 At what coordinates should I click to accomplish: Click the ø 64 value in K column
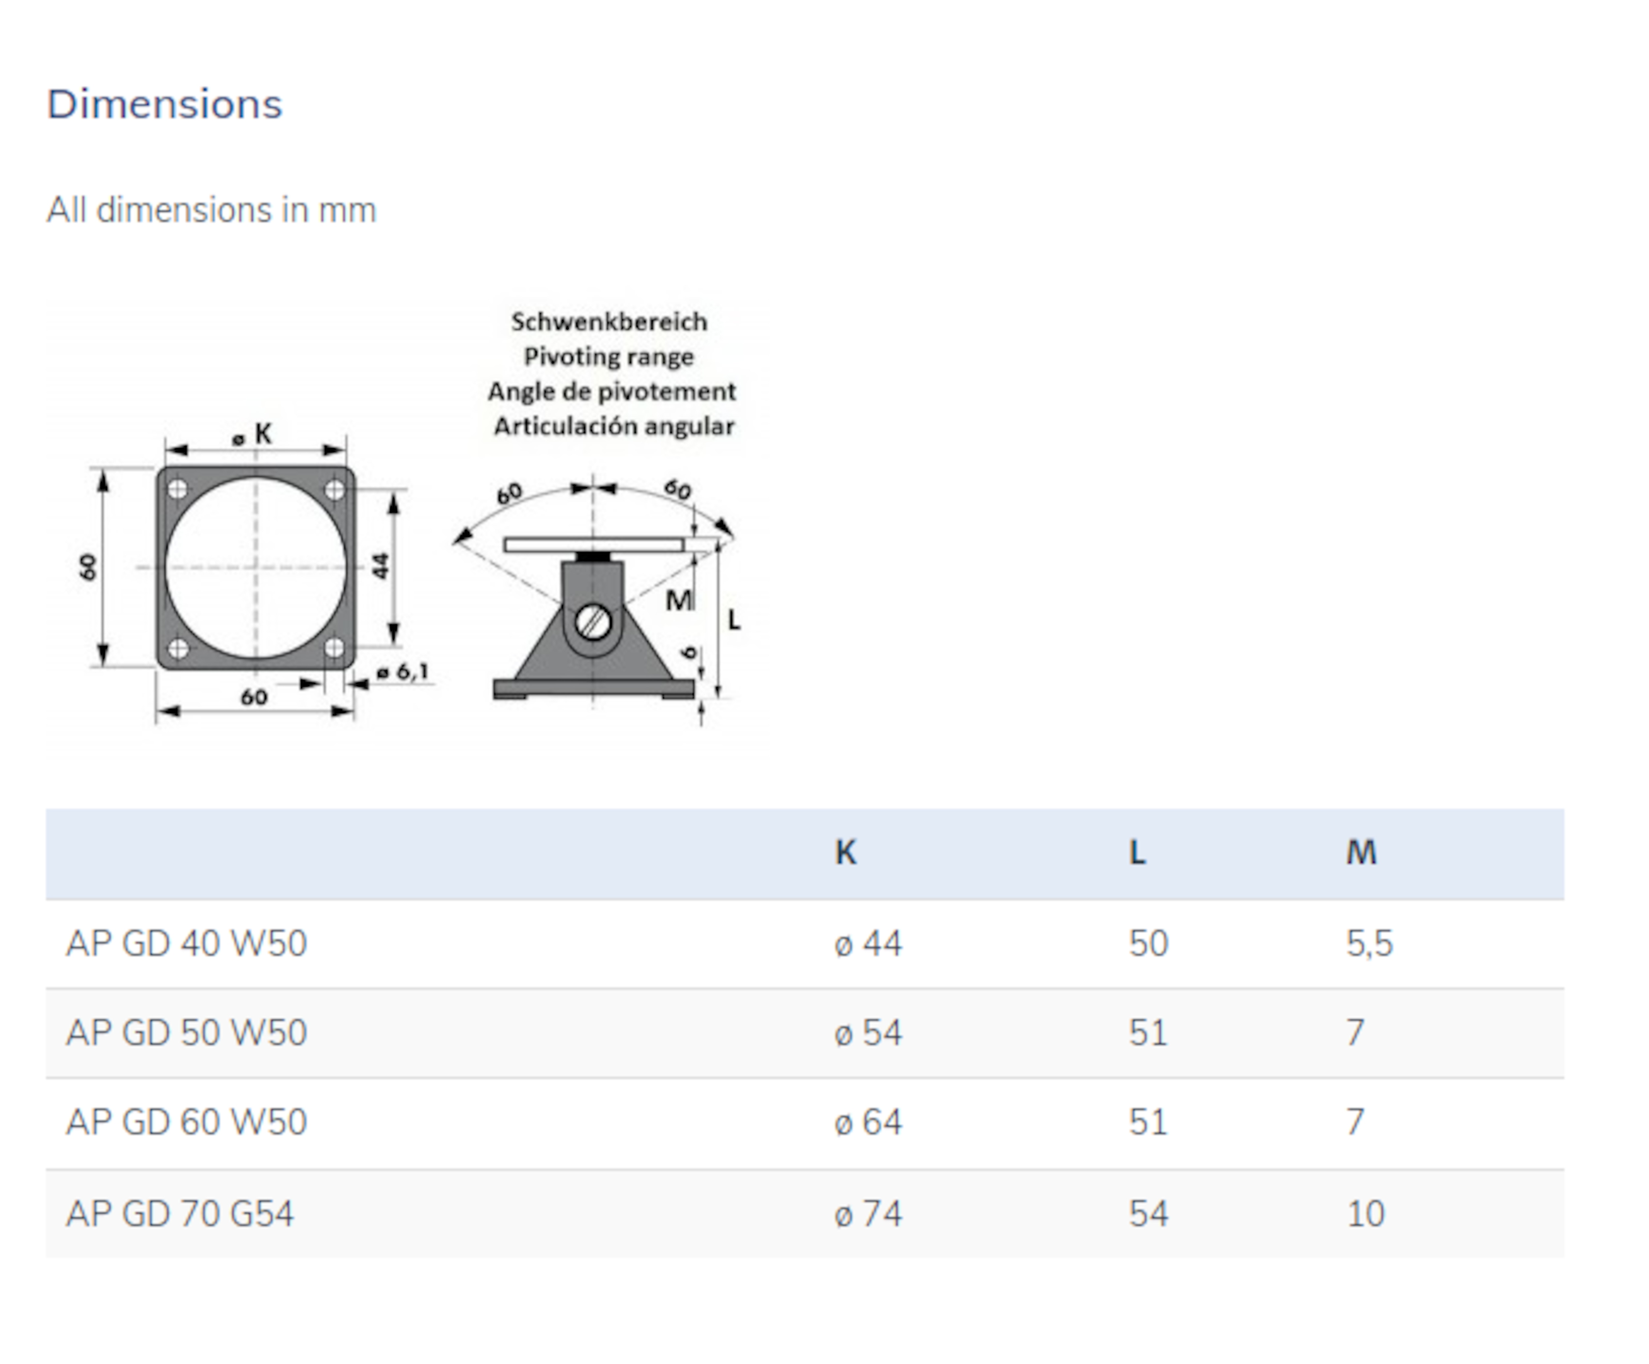[868, 1123]
